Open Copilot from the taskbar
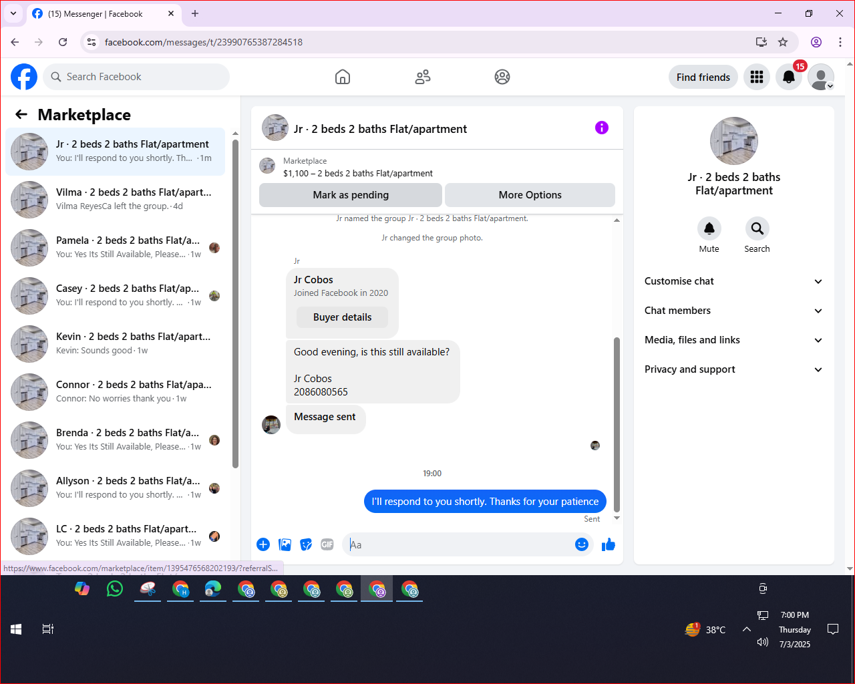 point(82,588)
